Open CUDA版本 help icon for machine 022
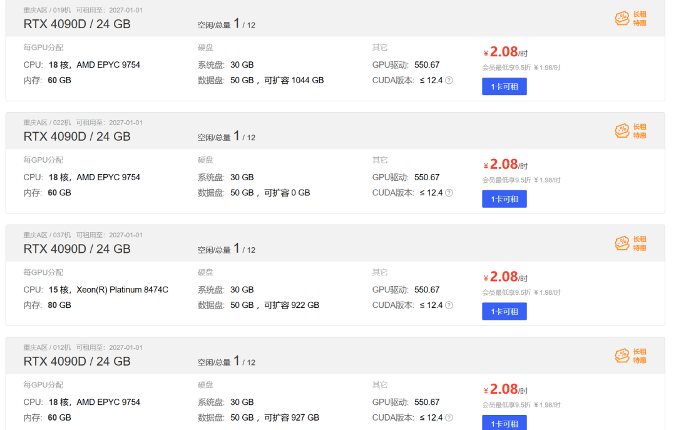The image size is (676, 430). point(449,193)
